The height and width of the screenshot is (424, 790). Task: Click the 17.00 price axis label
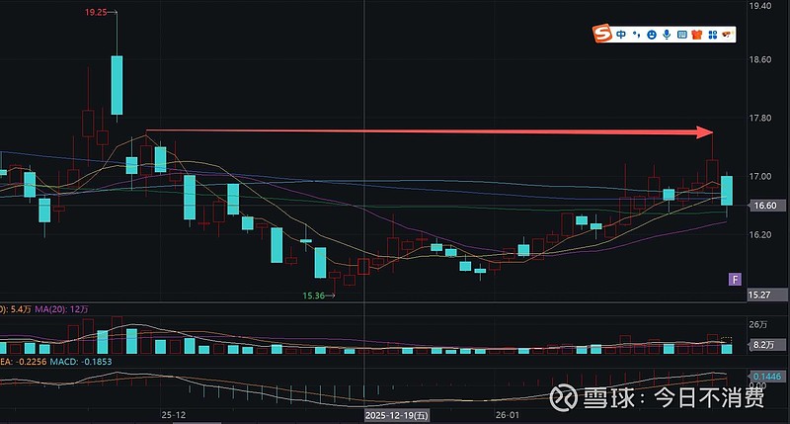759,177
